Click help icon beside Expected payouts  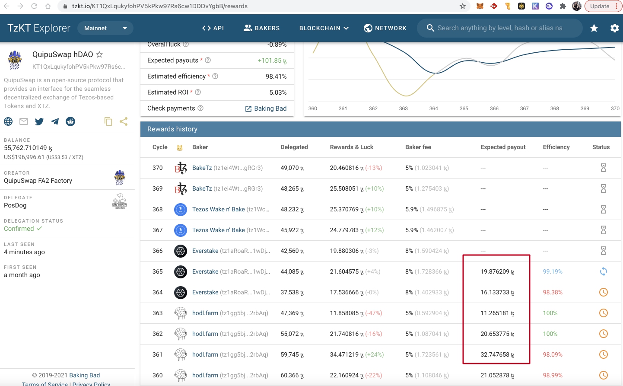208,60
